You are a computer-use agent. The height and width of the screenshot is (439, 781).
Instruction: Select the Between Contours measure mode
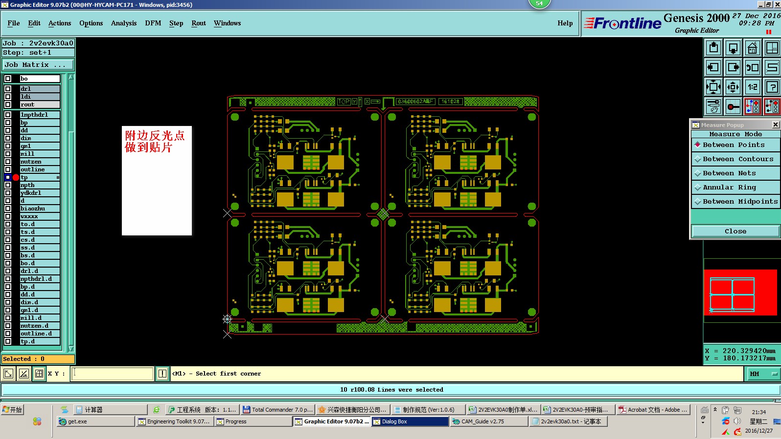pyautogui.click(x=735, y=159)
